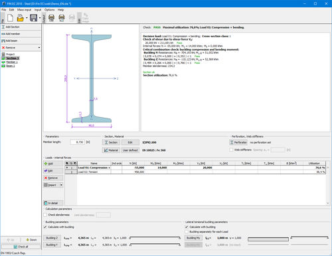
Task: Select Section 1 in the project tree
Action: point(13,58)
